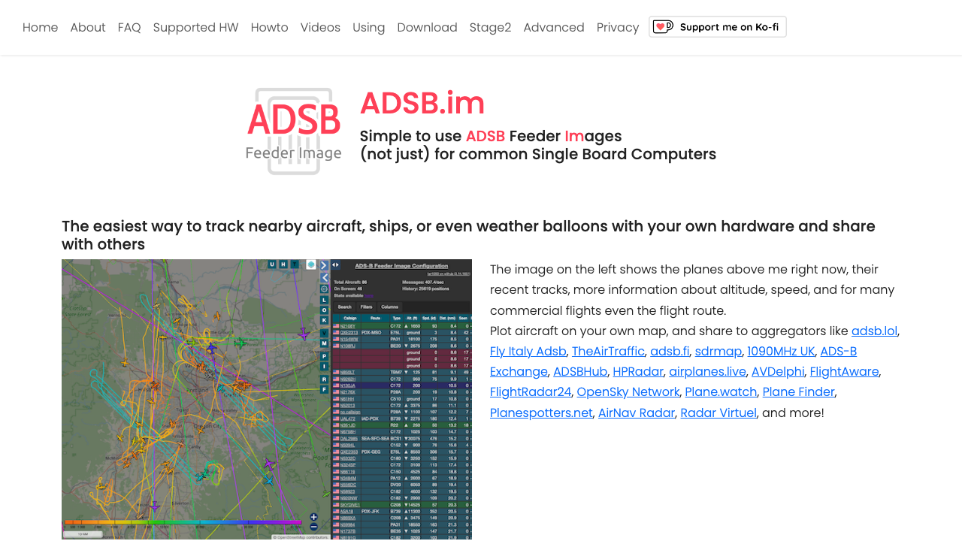Open the Stage2 navigation item
This screenshot has height=541, width=962.
[x=491, y=28]
